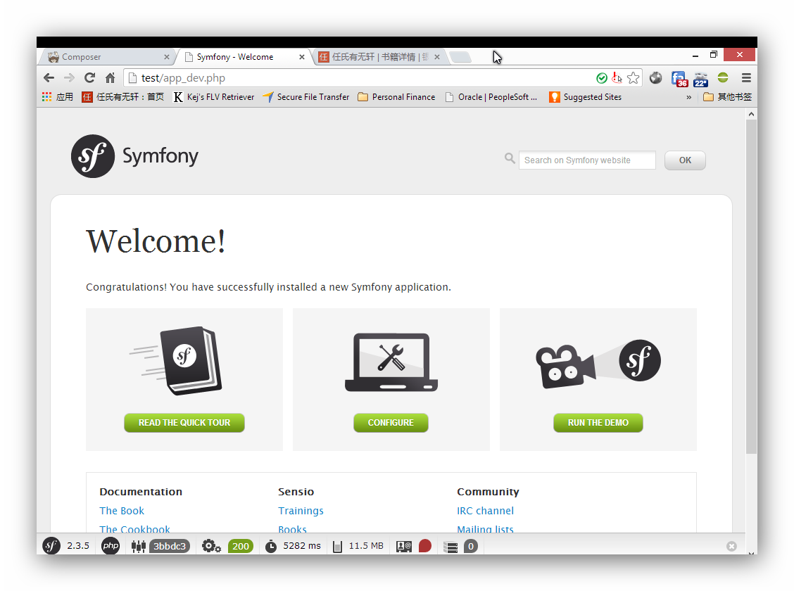
Task: Click the memory usage icon
Action: pyautogui.click(x=337, y=547)
